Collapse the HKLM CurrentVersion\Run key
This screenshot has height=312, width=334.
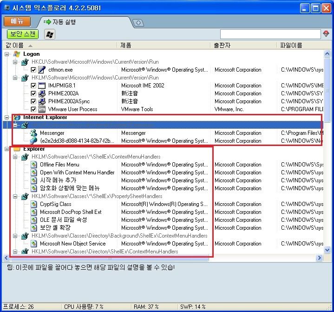tap(15, 78)
